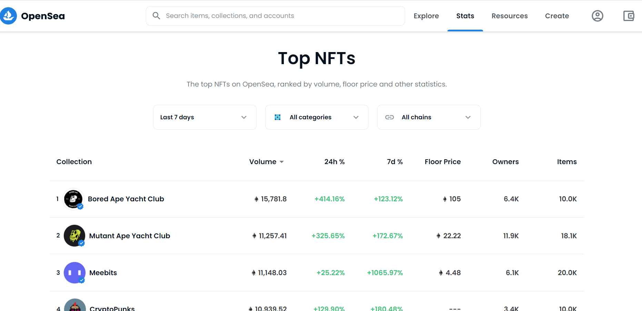Click the Items column header
642x311 pixels.
pyautogui.click(x=567, y=162)
